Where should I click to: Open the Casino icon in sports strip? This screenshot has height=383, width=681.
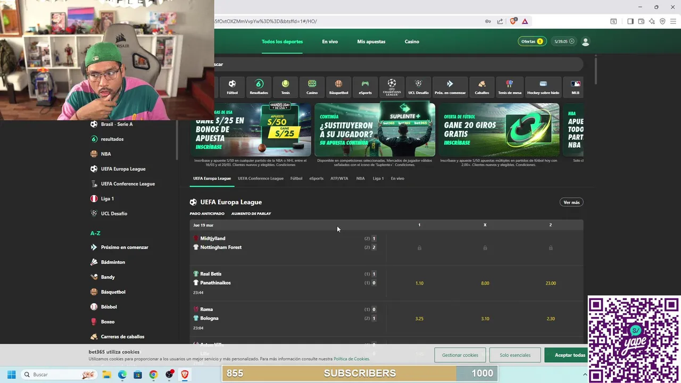312,87
